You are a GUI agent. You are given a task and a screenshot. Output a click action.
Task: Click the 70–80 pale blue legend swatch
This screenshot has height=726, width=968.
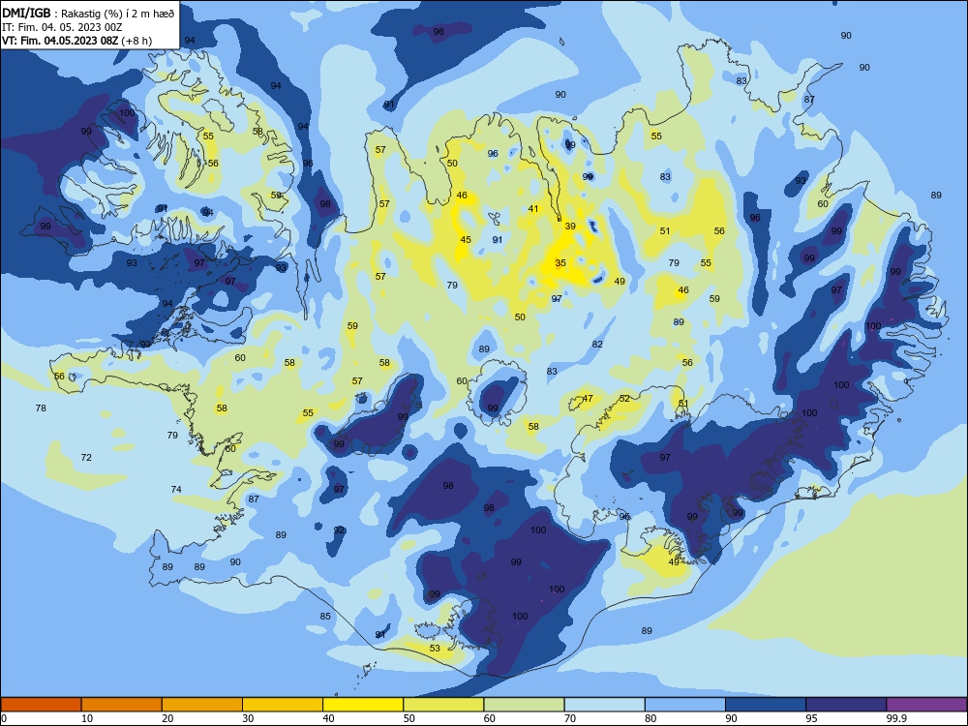(604, 705)
